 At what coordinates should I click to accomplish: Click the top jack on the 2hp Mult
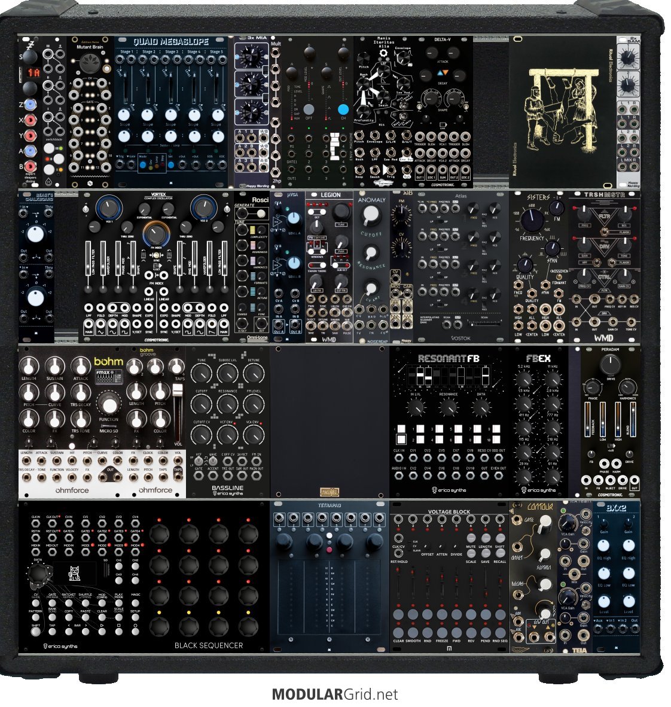click(x=276, y=54)
